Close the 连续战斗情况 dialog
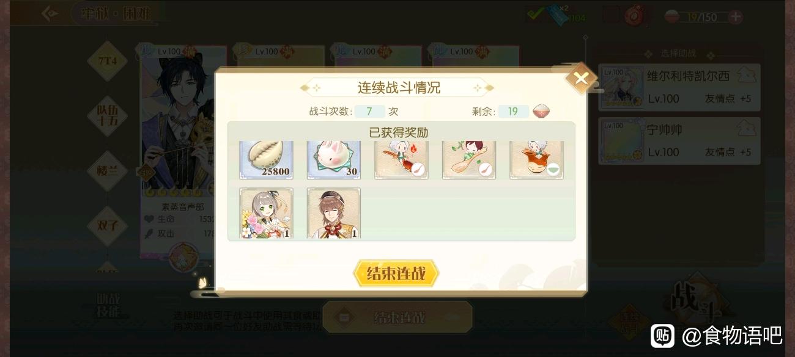The width and height of the screenshot is (795, 357). point(581,78)
